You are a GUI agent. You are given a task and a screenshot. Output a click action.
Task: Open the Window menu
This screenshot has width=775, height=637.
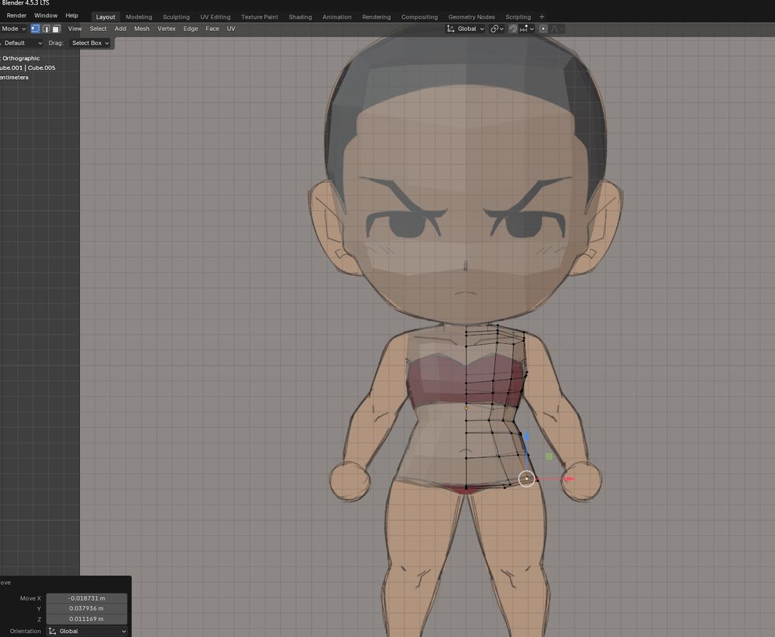[x=46, y=15]
